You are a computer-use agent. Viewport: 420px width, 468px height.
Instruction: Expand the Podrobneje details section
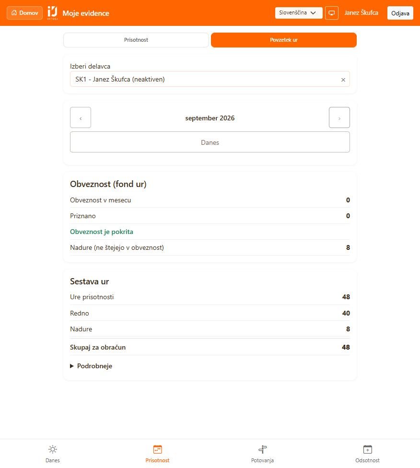pyautogui.click(x=91, y=366)
